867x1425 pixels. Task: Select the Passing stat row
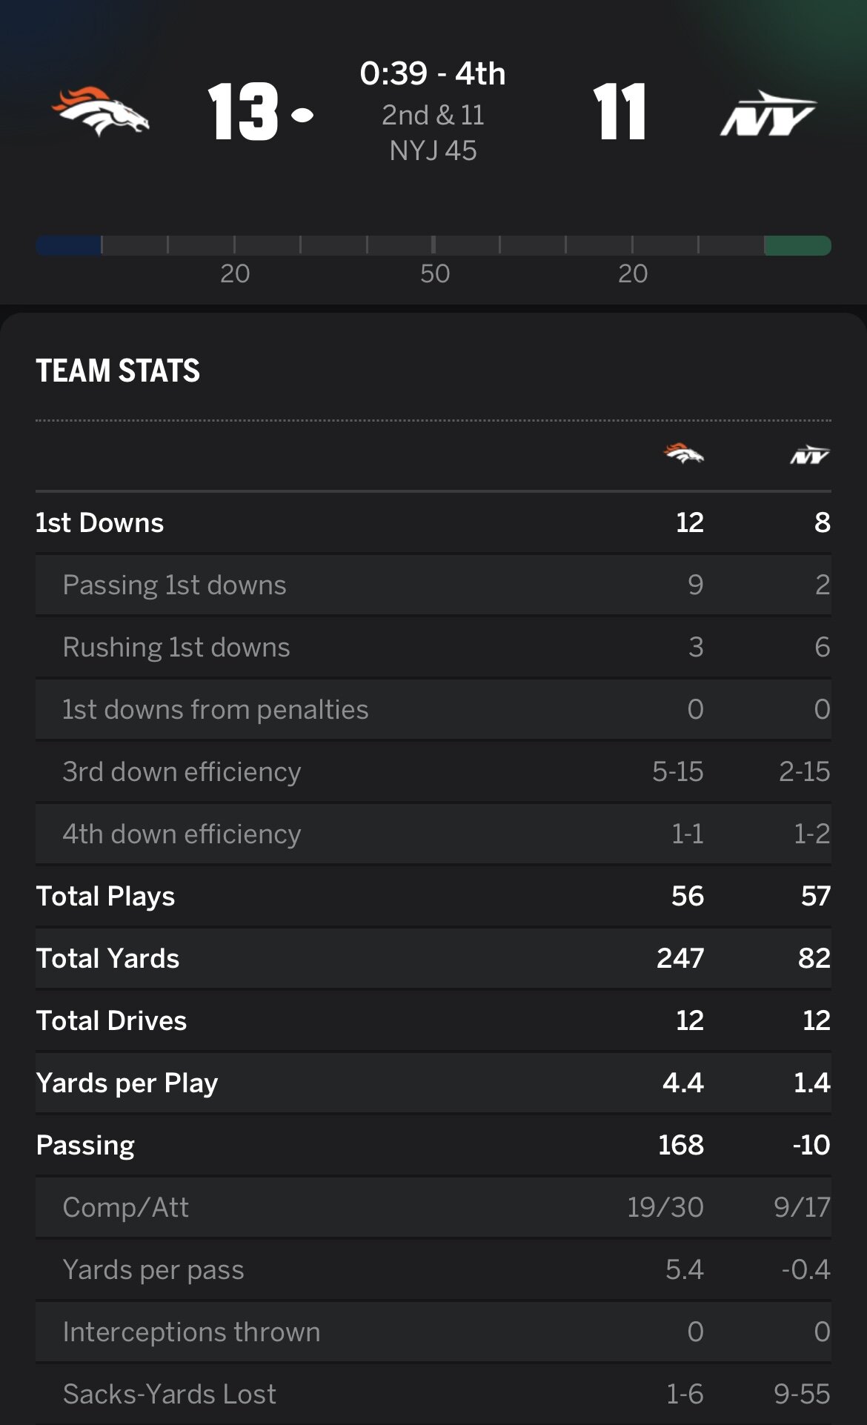433,1145
